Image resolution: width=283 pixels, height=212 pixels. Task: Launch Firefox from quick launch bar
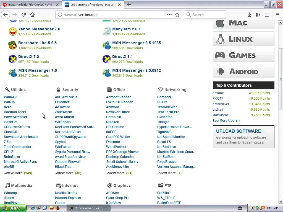point(58,208)
